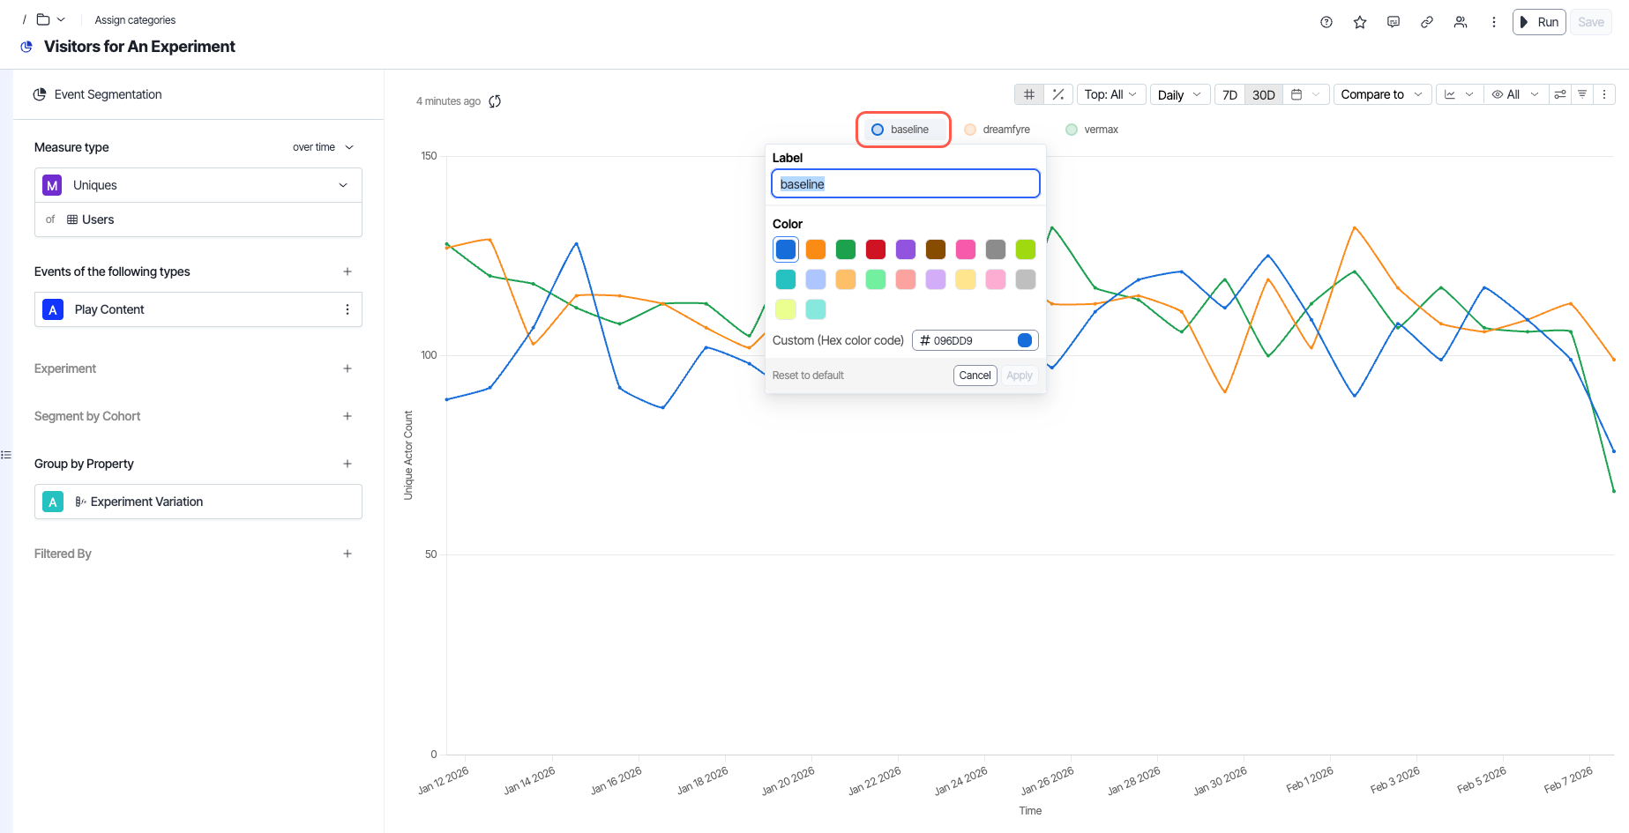Click the refresh icon beside '4 minutes ago'
The height and width of the screenshot is (833, 1629).
495,101
